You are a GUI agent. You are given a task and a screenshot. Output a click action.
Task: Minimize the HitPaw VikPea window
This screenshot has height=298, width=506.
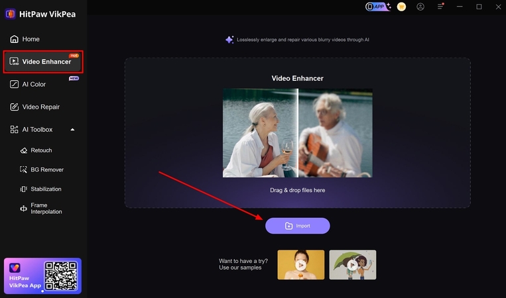tap(460, 7)
